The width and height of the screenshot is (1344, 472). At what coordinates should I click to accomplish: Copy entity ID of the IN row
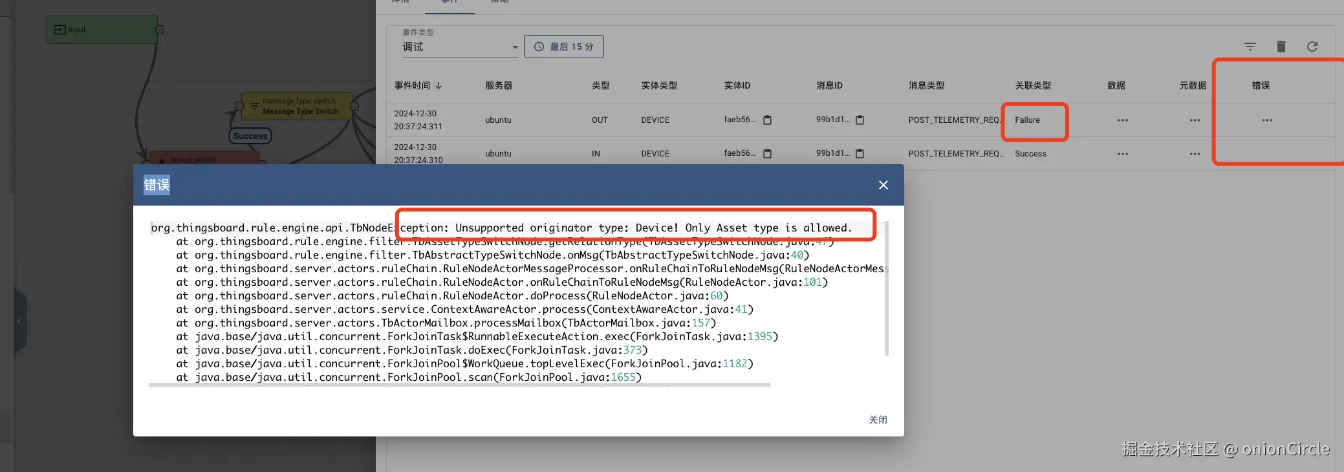[767, 154]
